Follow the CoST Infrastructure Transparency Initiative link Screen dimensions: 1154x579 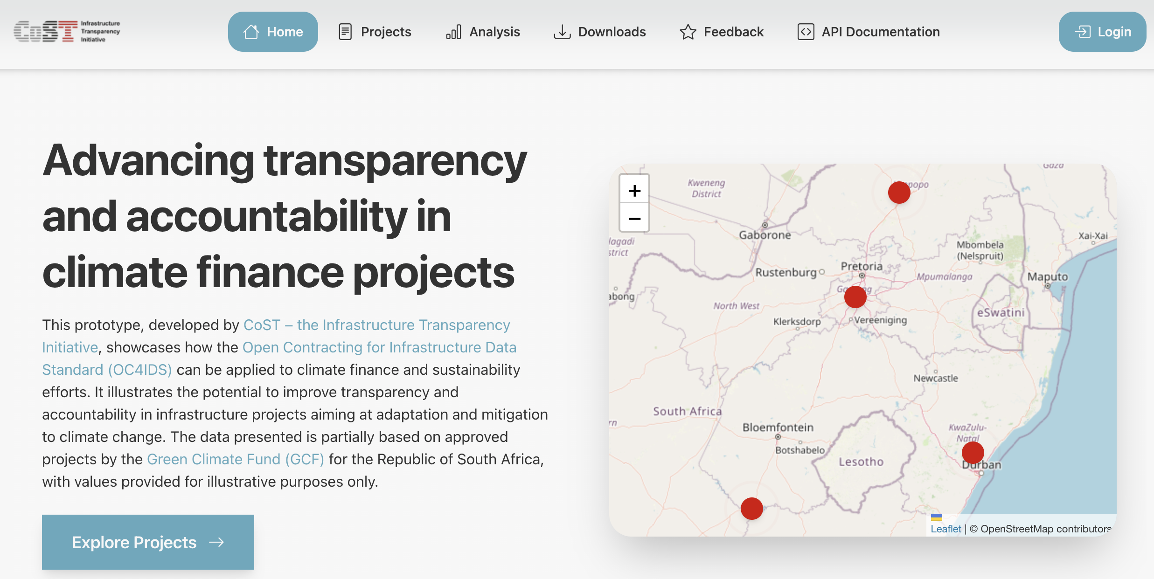tap(377, 325)
